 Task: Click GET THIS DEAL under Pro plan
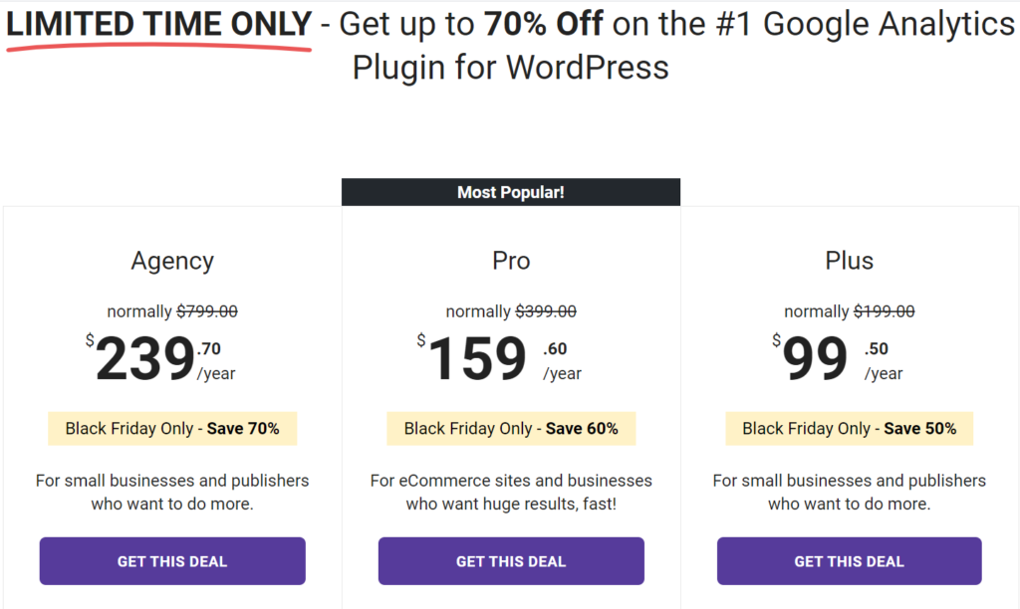[x=511, y=561]
